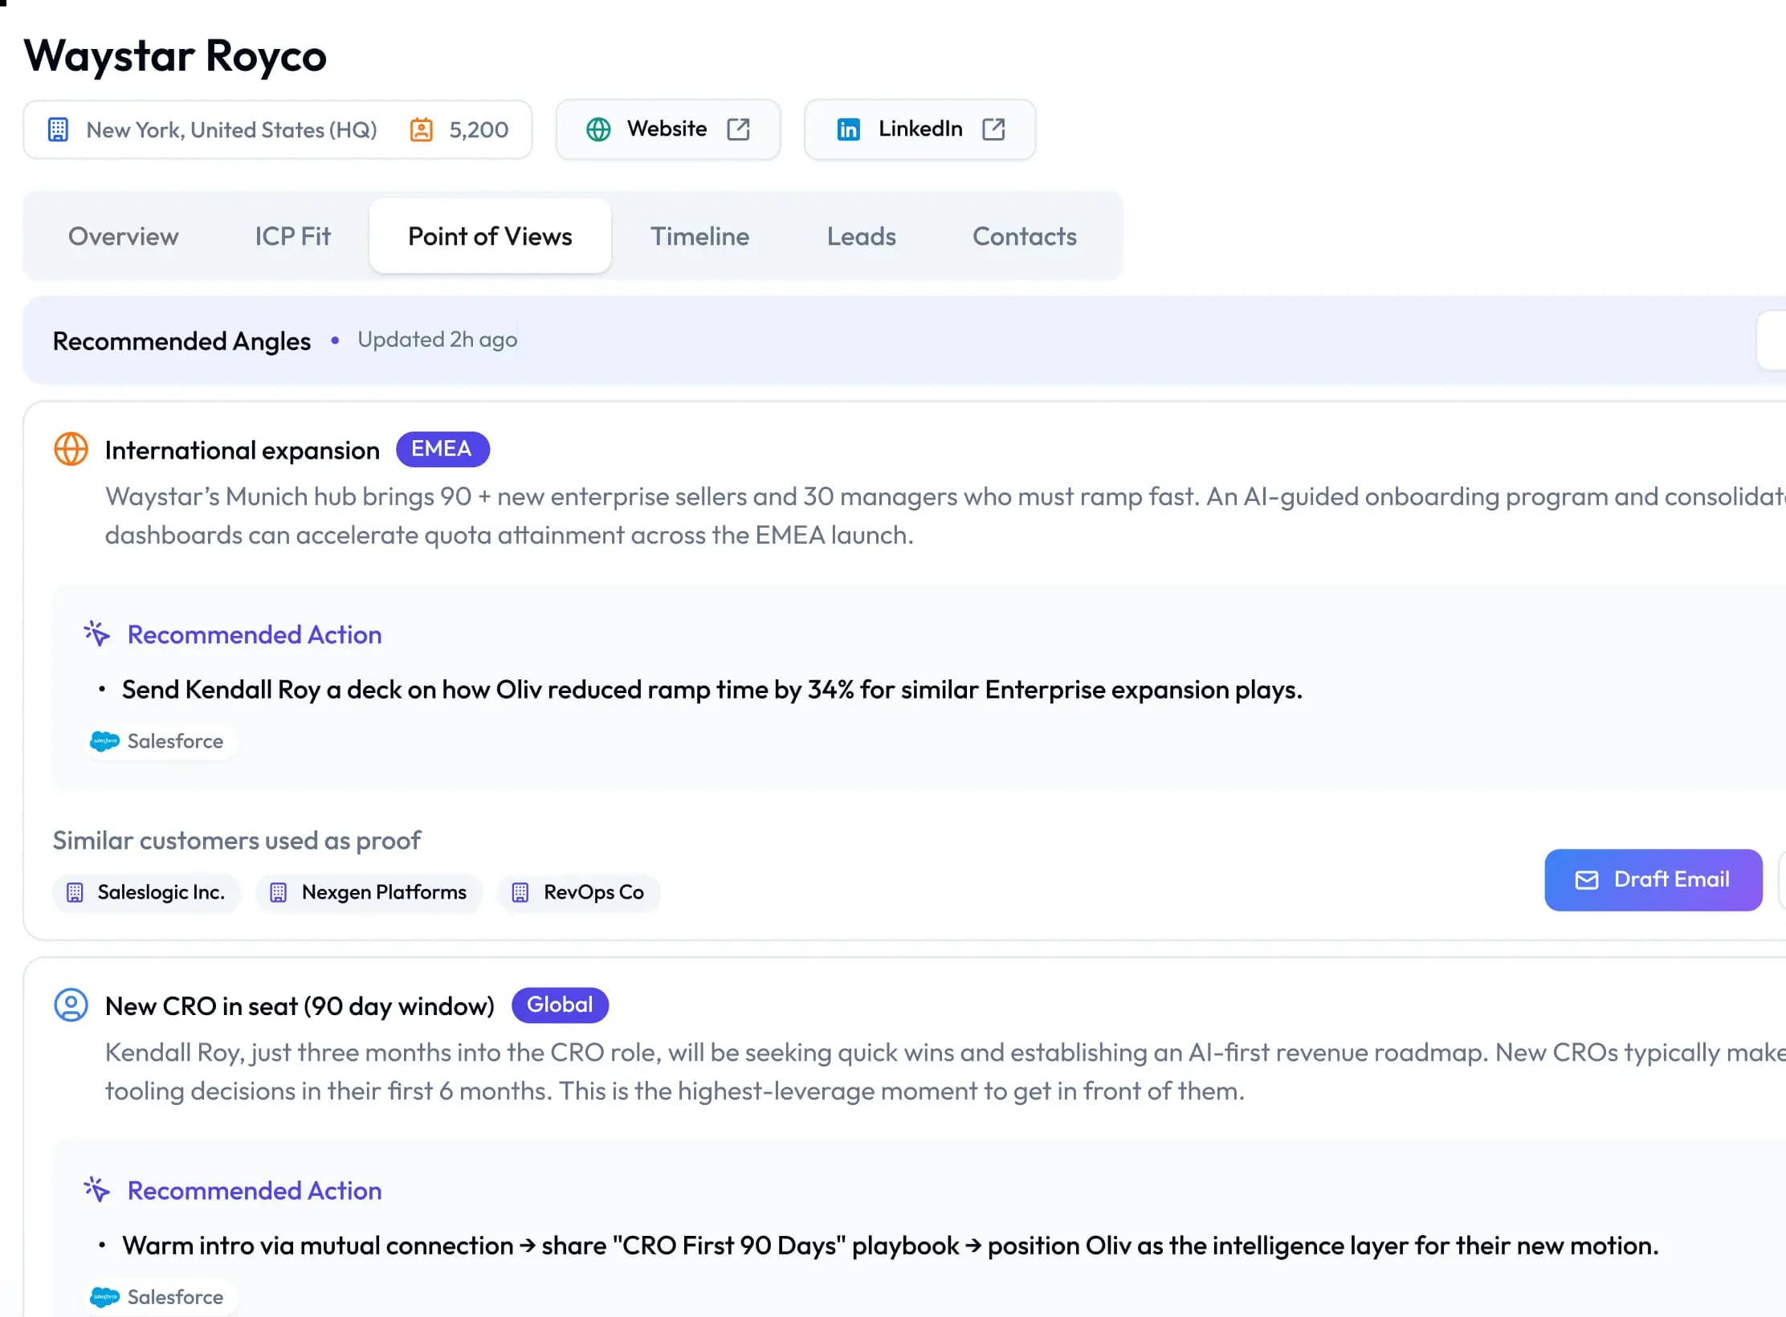
Task: Draft an email for International expansion angle
Action: (1653, 880)
